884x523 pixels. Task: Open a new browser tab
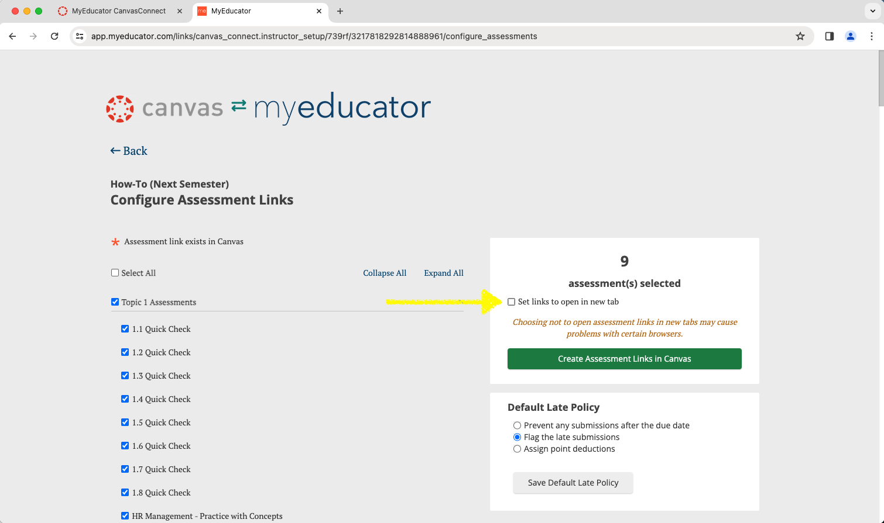click(340, 11)
